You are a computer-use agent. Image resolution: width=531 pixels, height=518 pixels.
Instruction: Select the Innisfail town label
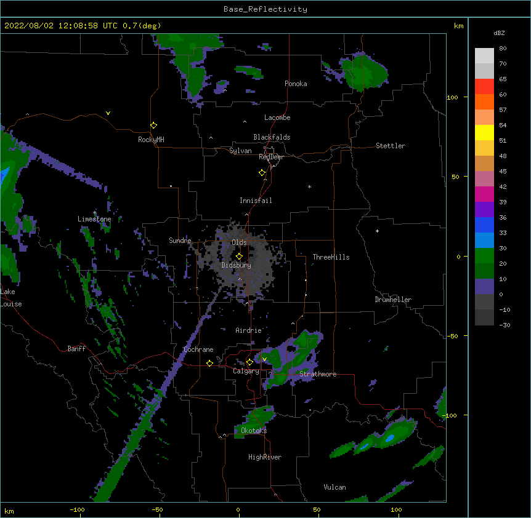(256, 201)
